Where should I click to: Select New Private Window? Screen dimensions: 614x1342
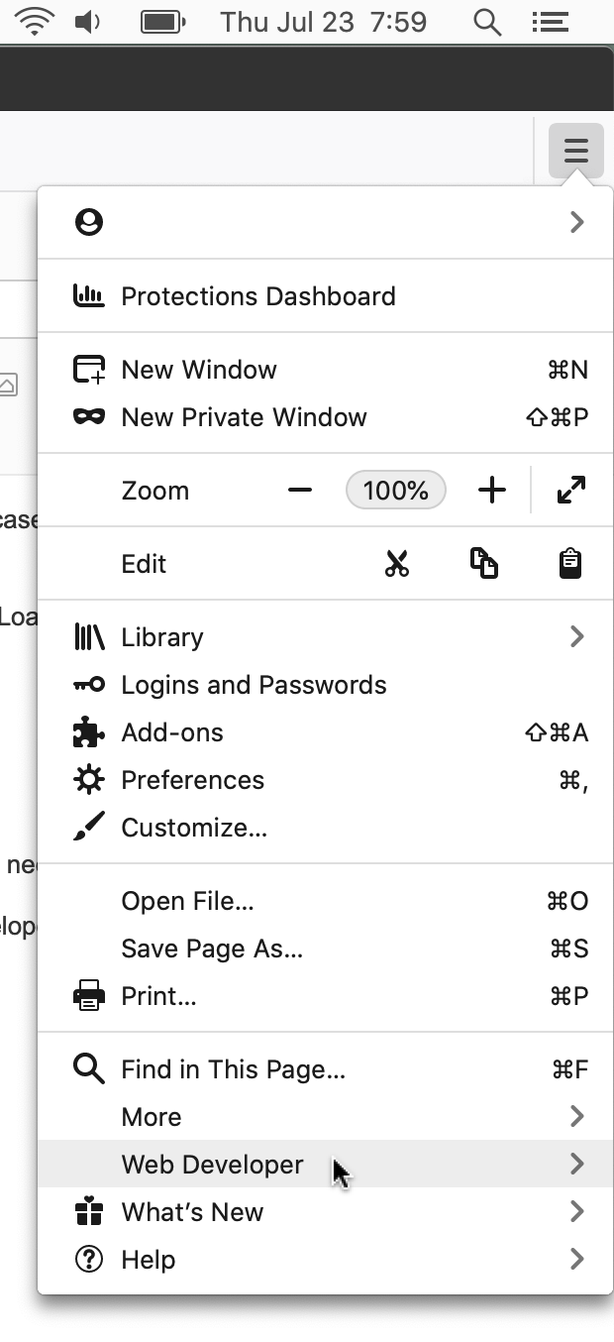[244, 417]
